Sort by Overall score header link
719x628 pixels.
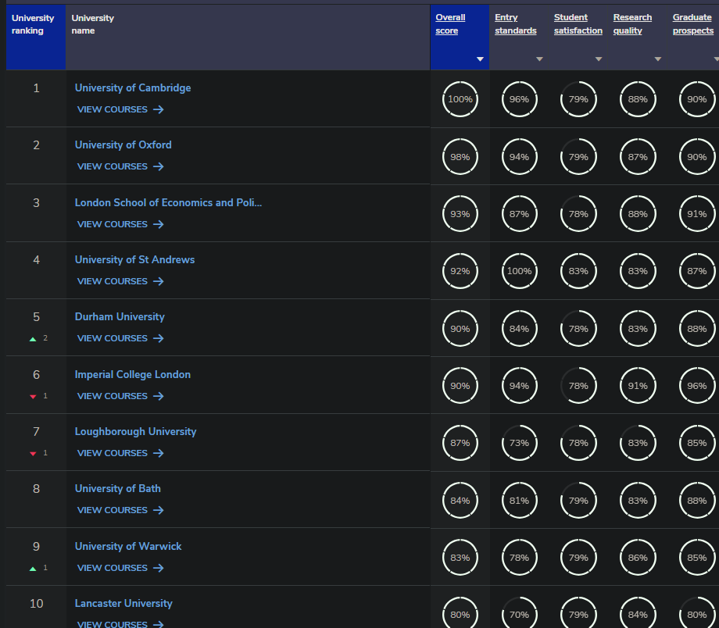click(450, 24)
